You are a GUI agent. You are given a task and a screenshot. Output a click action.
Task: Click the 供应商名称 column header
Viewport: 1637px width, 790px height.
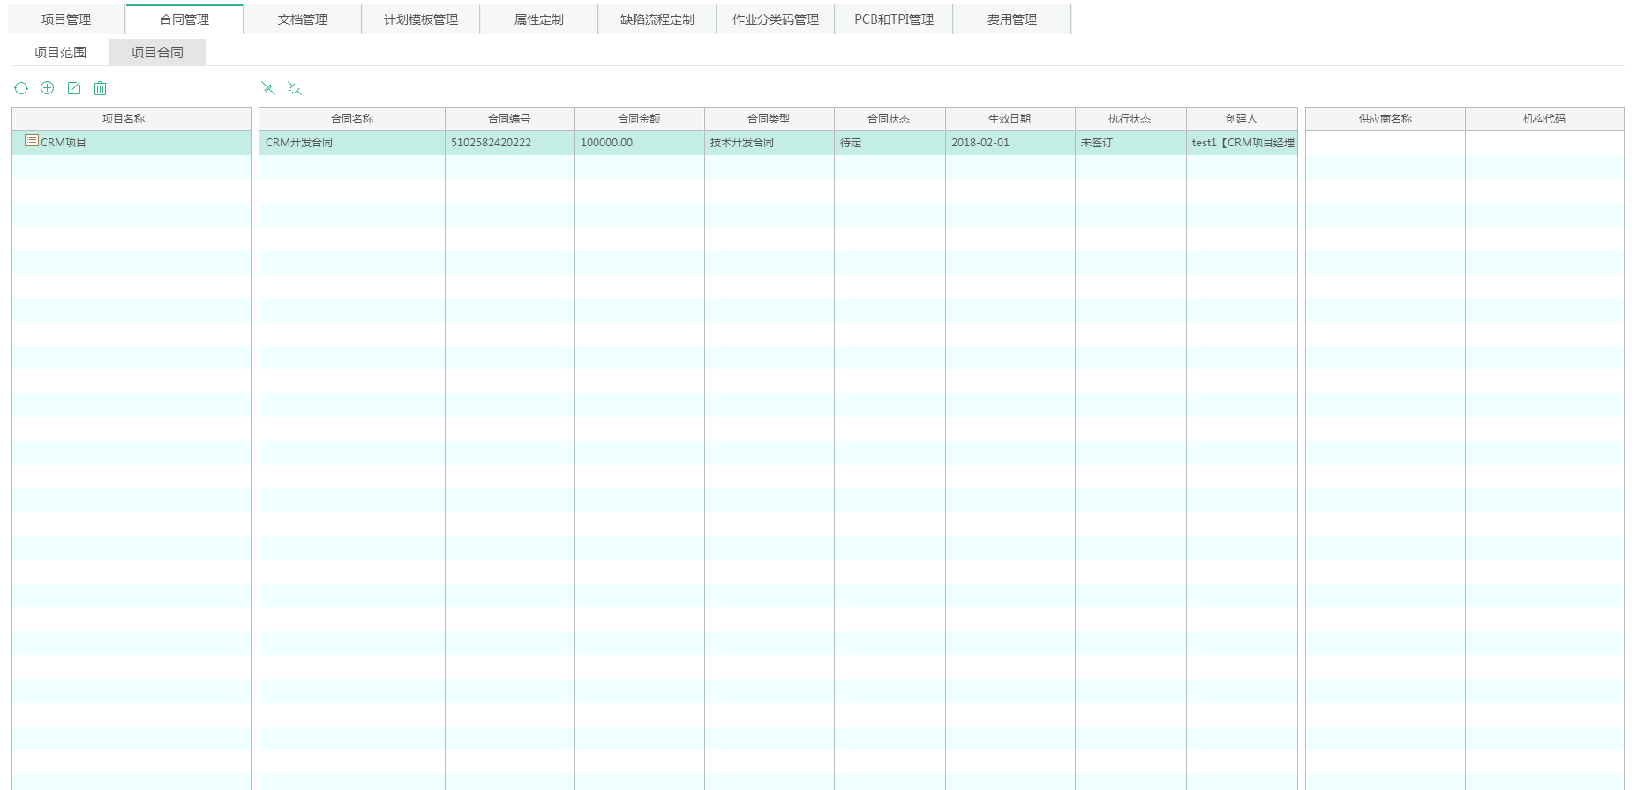tap(1385, 119)
